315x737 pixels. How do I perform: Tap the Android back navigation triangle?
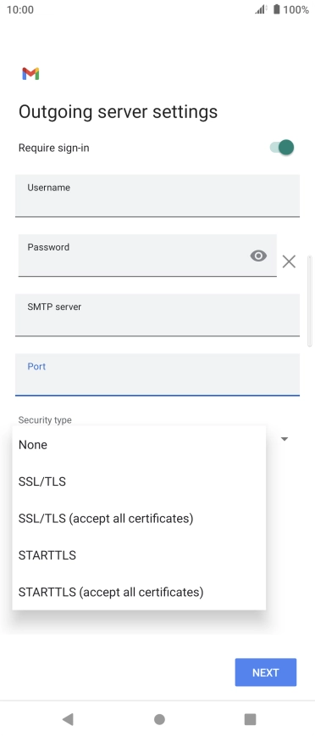[68, 718]
